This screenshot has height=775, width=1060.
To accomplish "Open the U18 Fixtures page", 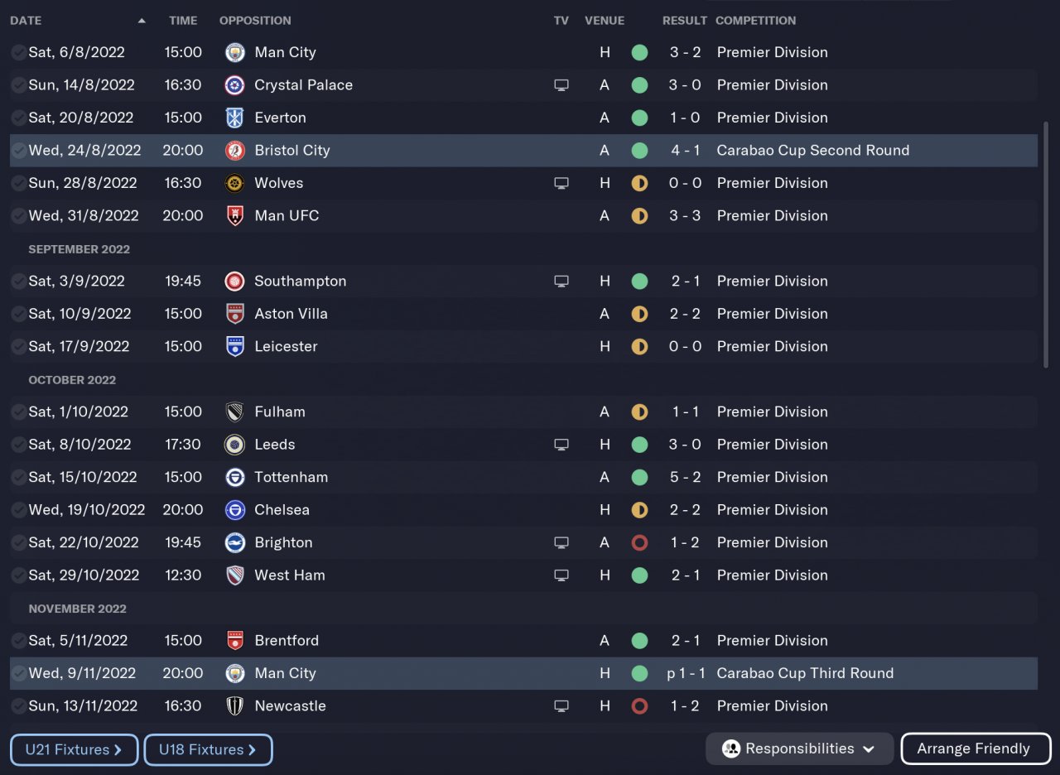I will [207, 750].
